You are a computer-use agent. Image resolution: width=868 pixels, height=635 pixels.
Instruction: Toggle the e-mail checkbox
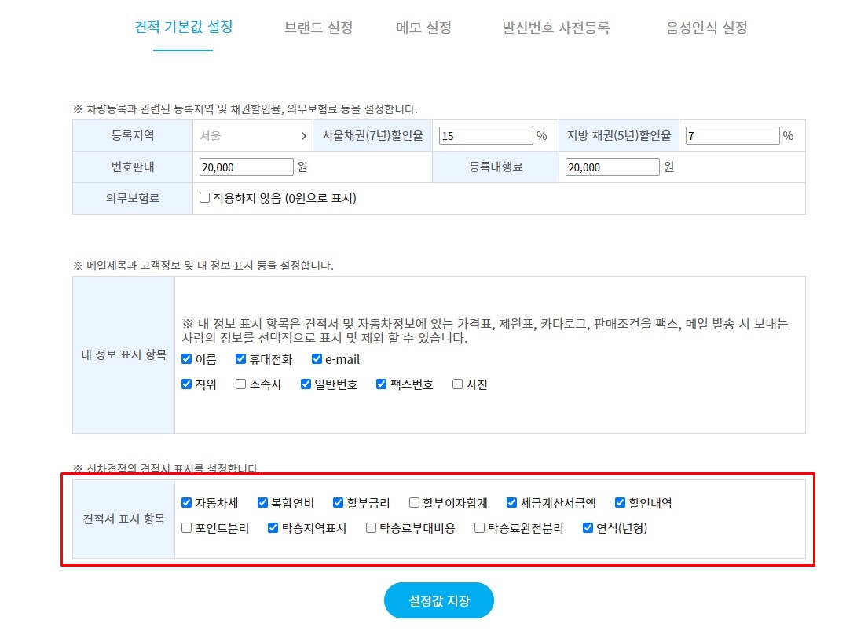(317, 359)
